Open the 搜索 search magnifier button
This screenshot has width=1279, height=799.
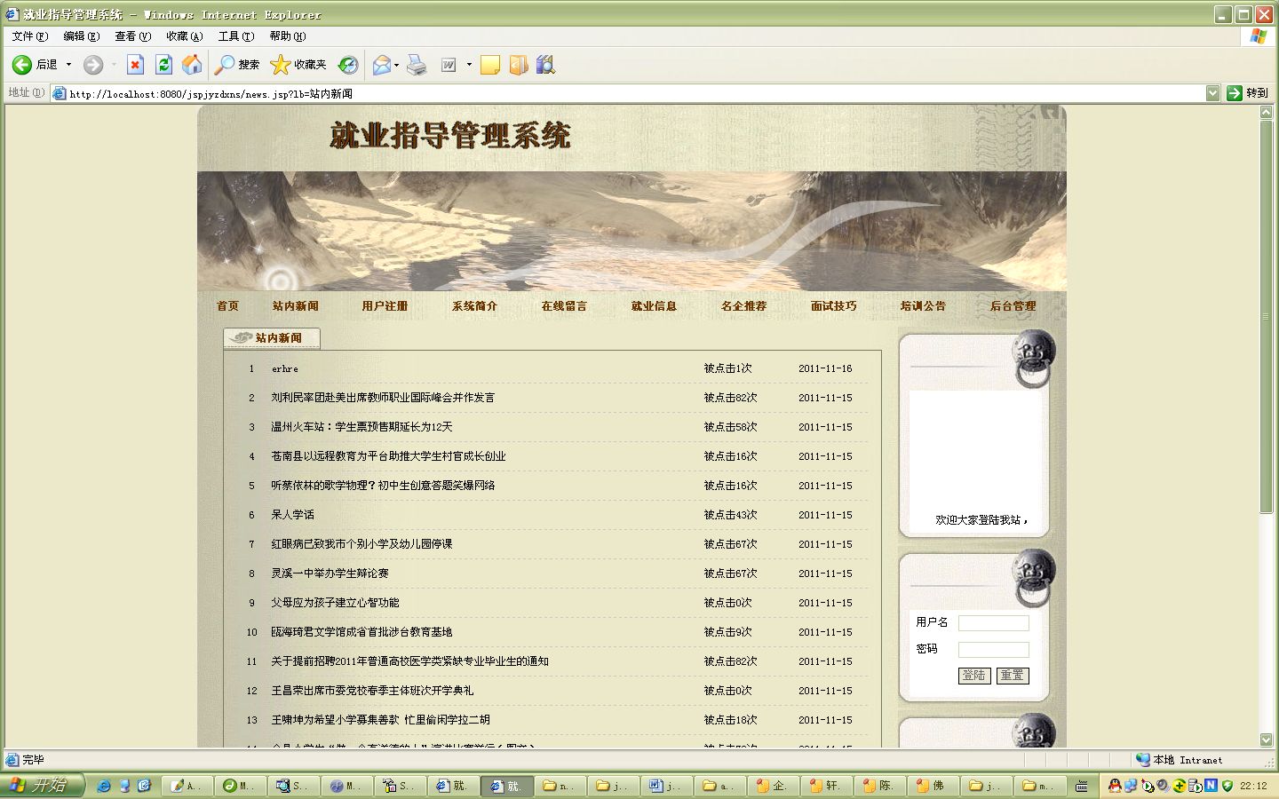(x=237, y=65)
